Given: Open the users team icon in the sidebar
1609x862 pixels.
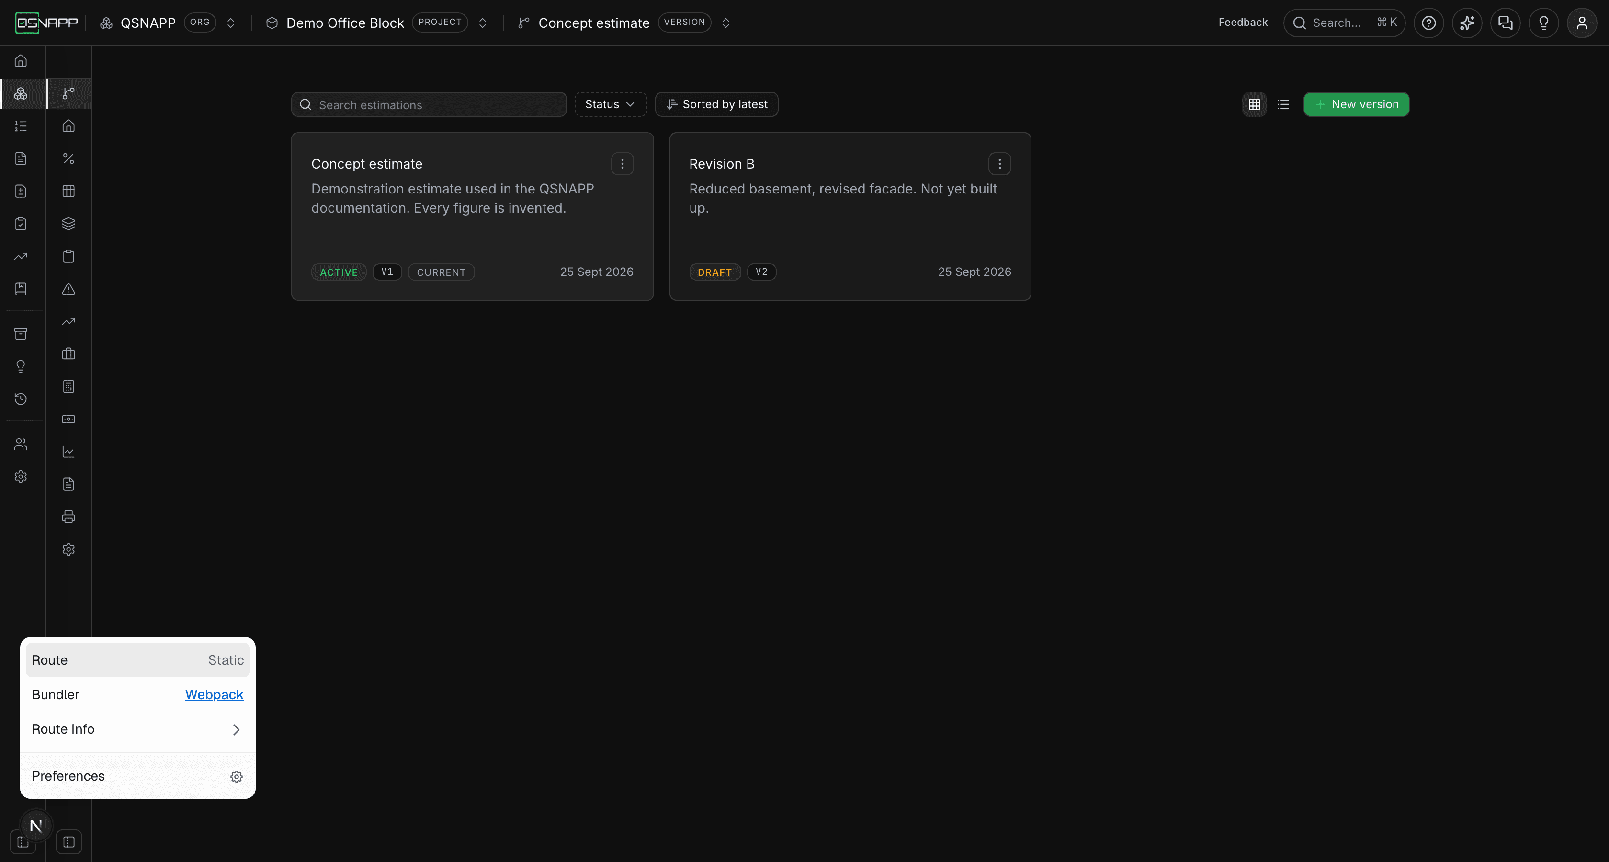Looking at the screenshot, I should coord(21,444).
